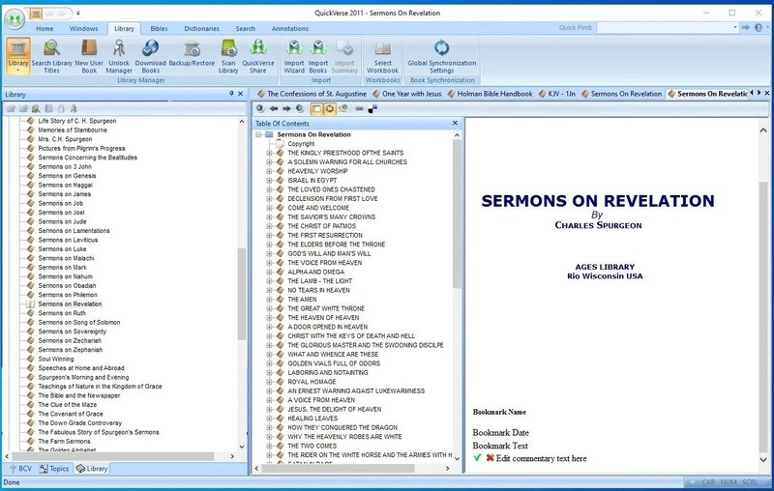Click Search Library Titles icon

pos(51,56)
